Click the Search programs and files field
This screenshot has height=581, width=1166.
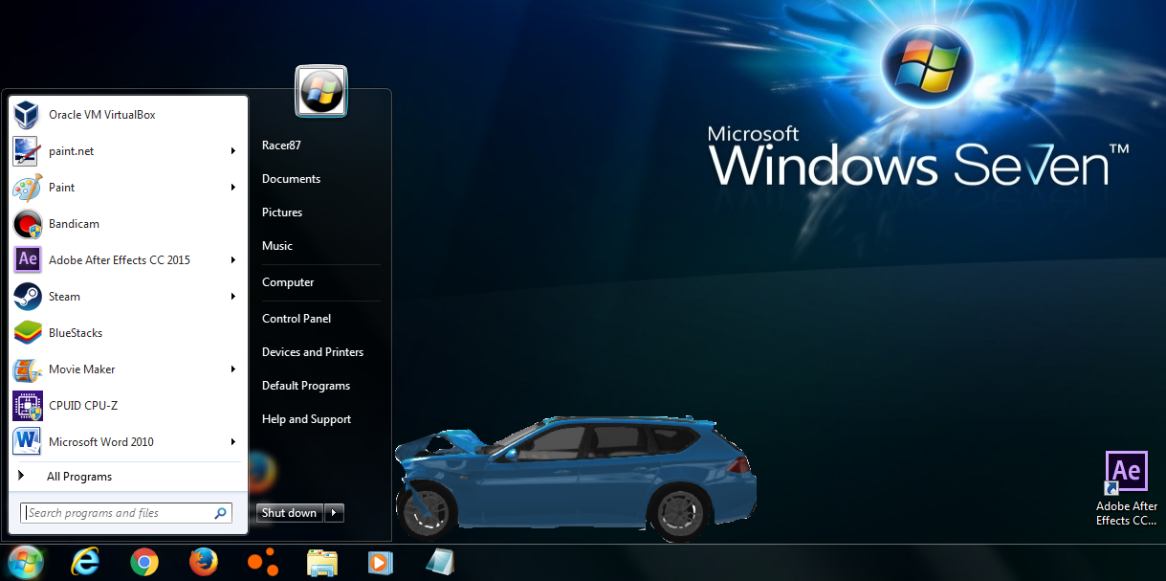(126, 513)
